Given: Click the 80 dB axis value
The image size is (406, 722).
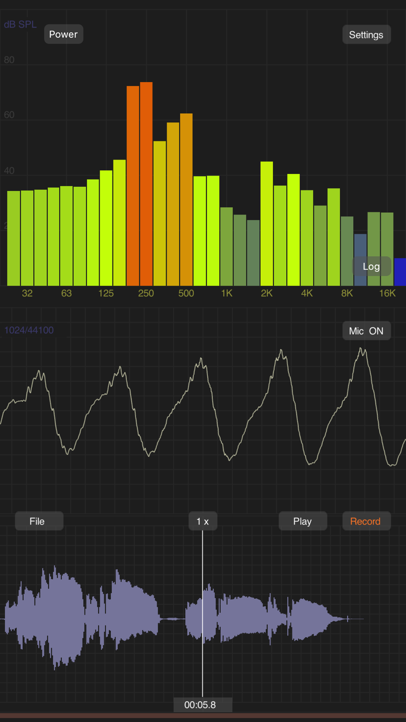Looking at the screenshot, I should pos(9,60).
